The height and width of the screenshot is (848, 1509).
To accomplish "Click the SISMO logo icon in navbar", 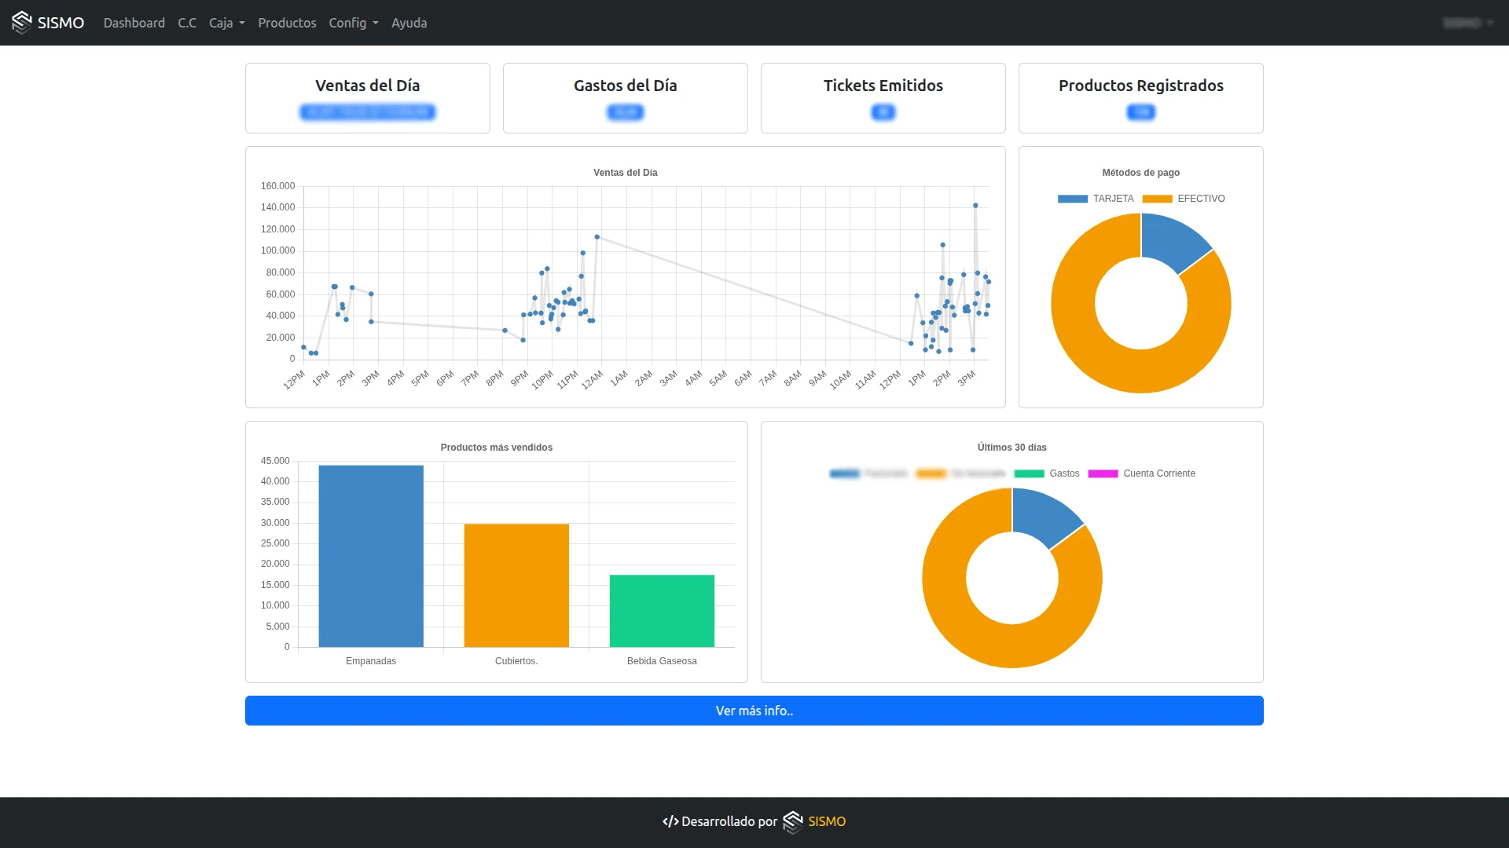I will click(22, 23).
